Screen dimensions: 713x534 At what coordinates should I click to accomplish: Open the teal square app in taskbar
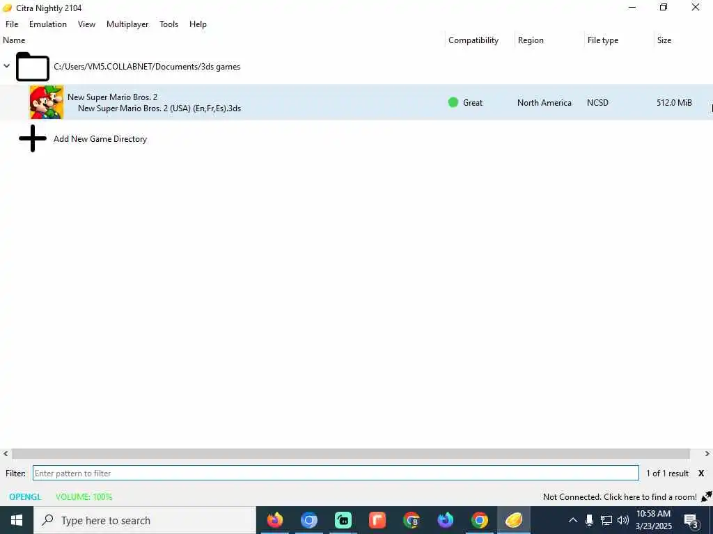click(343, 520)
